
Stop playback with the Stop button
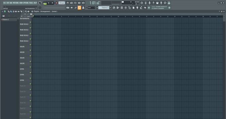coord(52,3)
